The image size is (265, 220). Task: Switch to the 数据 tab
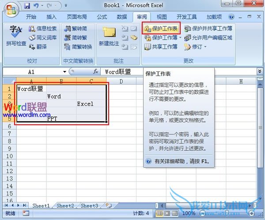point(122,17)
